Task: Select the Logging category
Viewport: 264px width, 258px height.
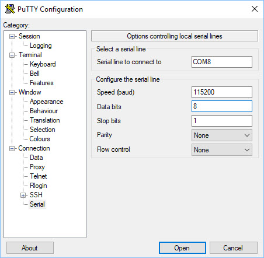Action: (41, 46)
